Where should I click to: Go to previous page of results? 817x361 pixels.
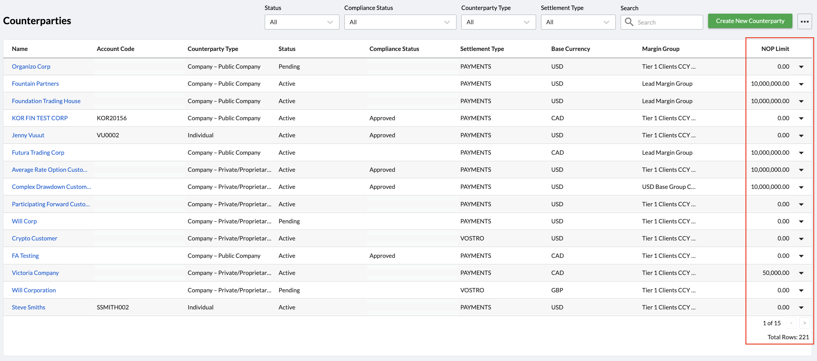point(791,323)
